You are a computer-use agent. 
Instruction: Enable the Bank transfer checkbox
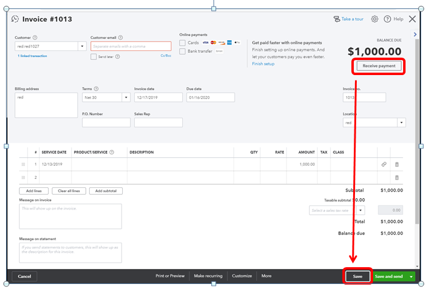point(182,52)
